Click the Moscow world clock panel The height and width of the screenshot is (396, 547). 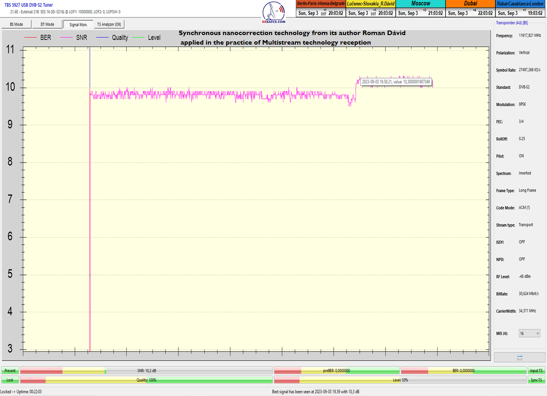(x=421, y=9)
